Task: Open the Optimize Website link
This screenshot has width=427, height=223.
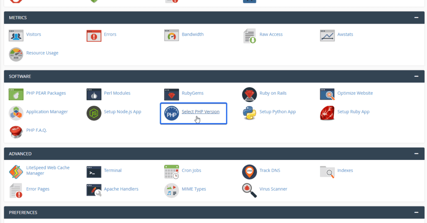Action: (355, 93)
